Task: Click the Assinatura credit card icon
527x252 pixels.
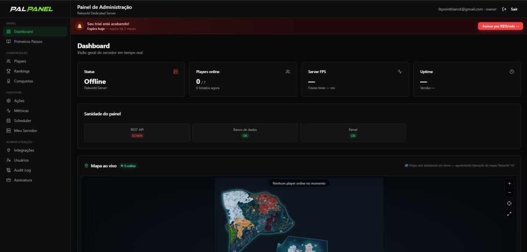Action: pyautogui.click(x=9, y=180)
